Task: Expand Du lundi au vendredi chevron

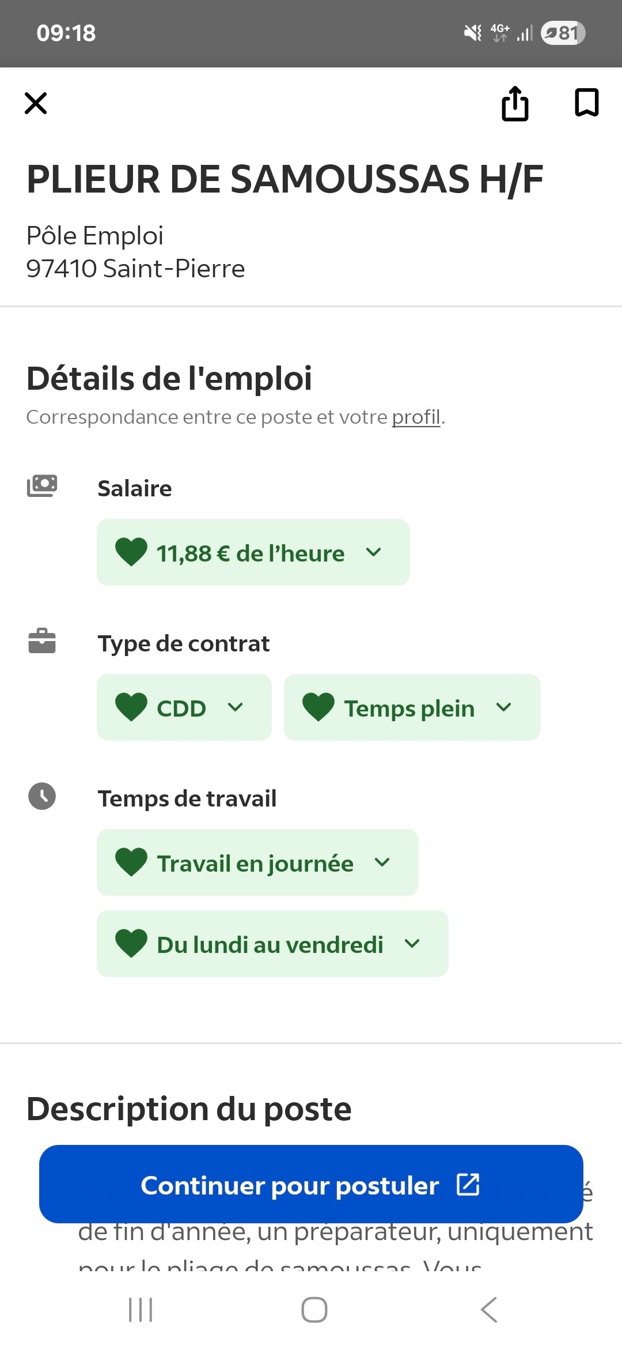Action: (412, 944)
